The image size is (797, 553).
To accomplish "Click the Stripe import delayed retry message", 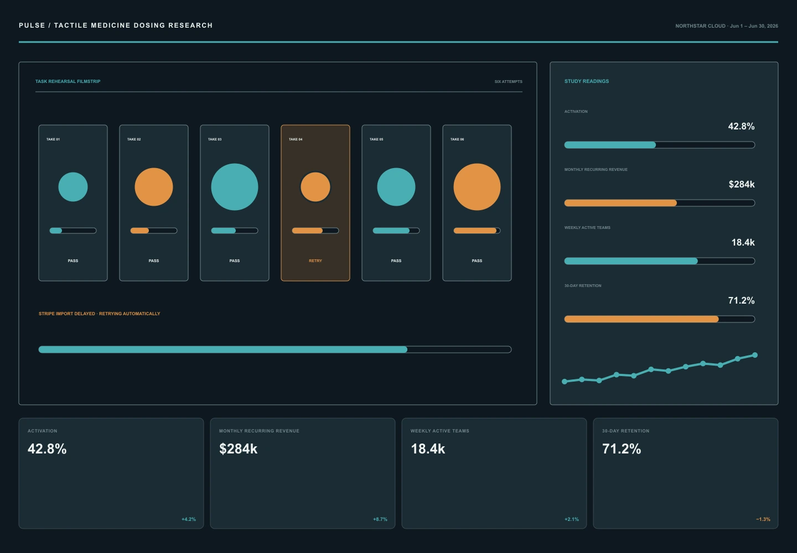I will pyautogui.click(x=99, y=314).
